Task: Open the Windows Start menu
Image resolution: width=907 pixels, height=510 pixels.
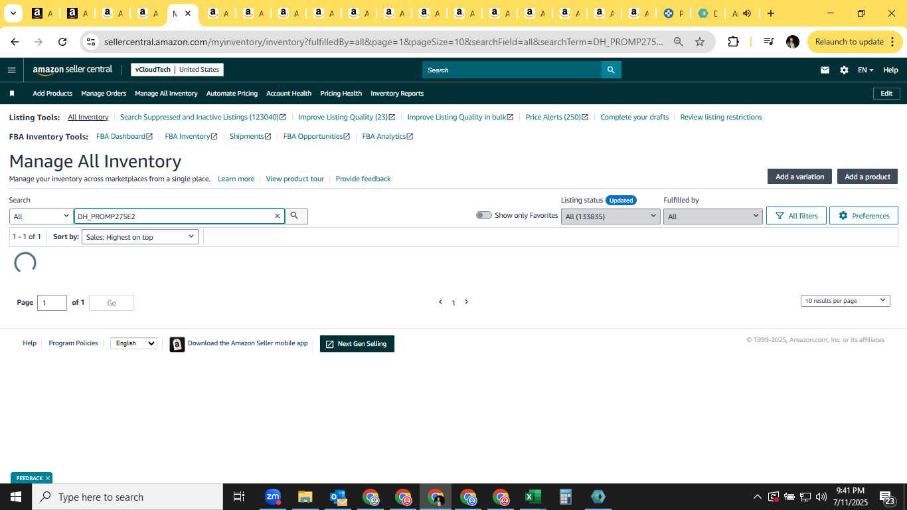Action: tap(16, 497)
